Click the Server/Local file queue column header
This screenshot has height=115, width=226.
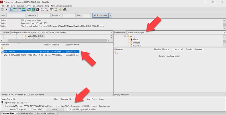pyautogui.click(x=27, y=99)
